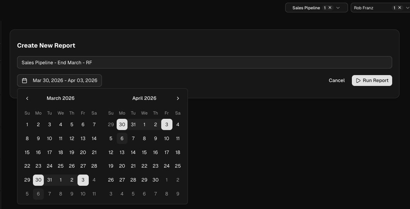Cancel the new report creation

[336, 81]
